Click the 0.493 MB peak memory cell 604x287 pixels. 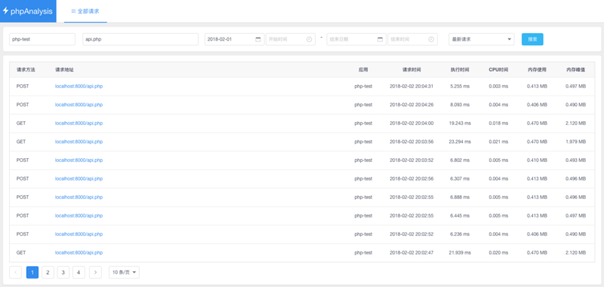coord(575,160)
